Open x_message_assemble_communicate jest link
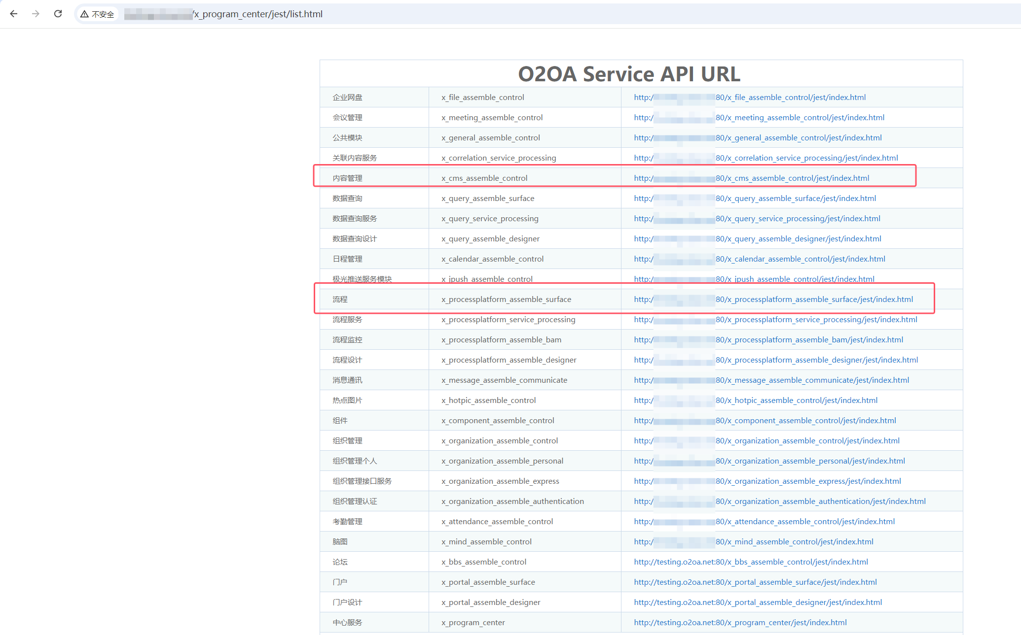 (812, 380)
